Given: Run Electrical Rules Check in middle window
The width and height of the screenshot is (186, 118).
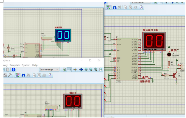Looking at the screenshot, I should coord(50,75).
